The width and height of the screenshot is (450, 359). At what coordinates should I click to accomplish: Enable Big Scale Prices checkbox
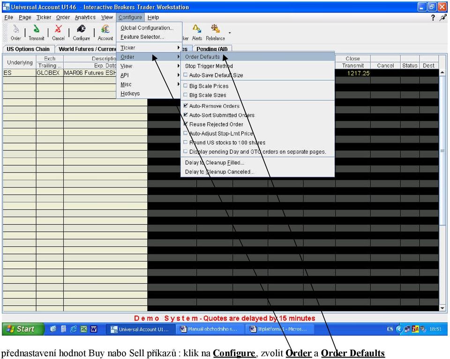click(186, 85)
